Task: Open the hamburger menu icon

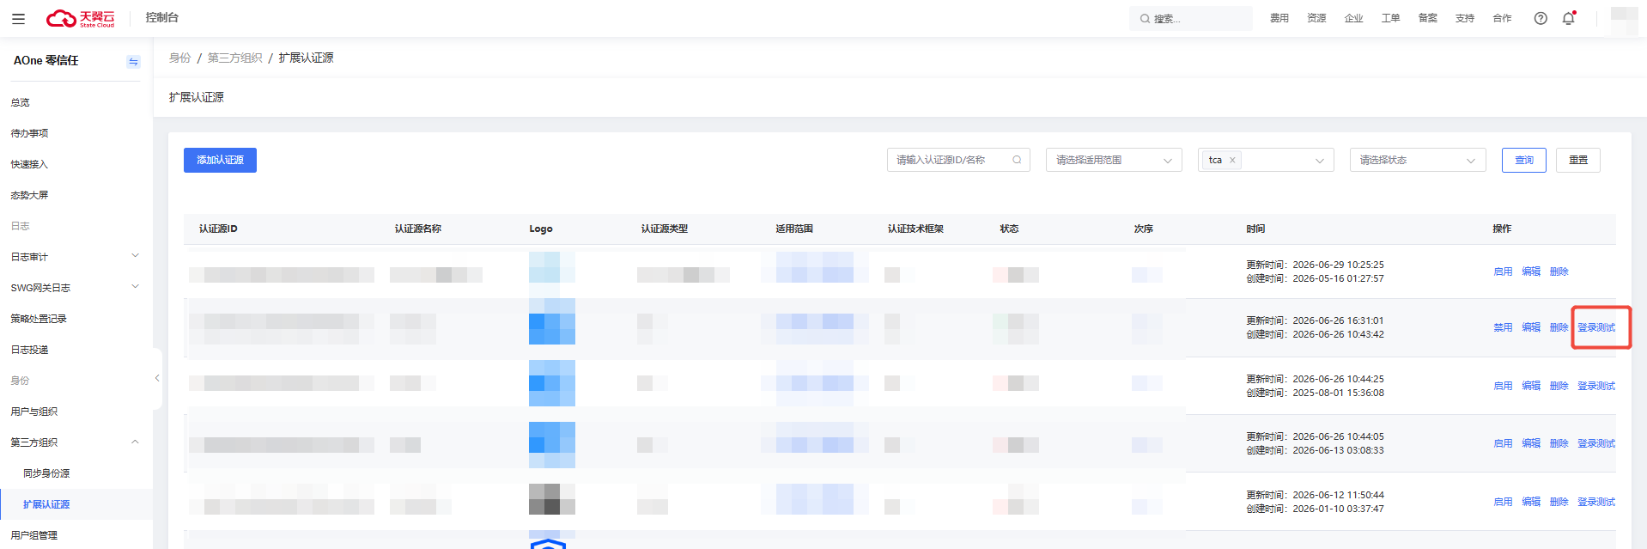Action: (18, 18)
